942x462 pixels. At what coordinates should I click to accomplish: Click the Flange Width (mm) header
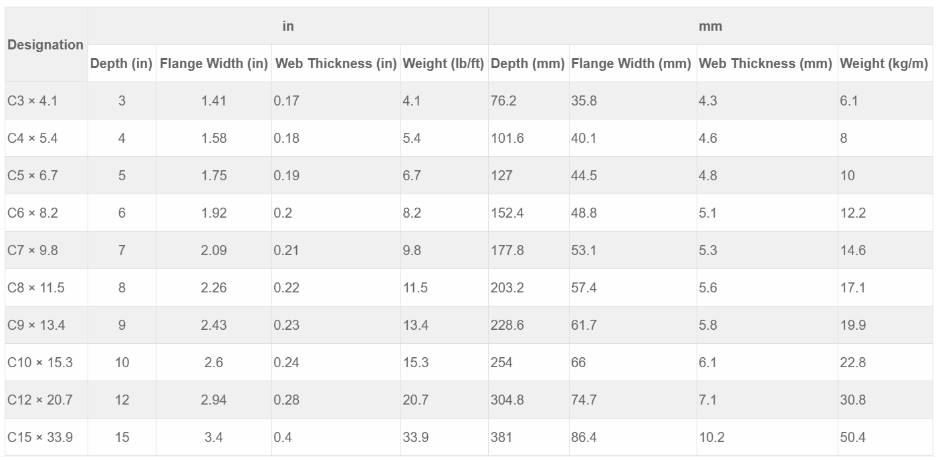point(632,63)
